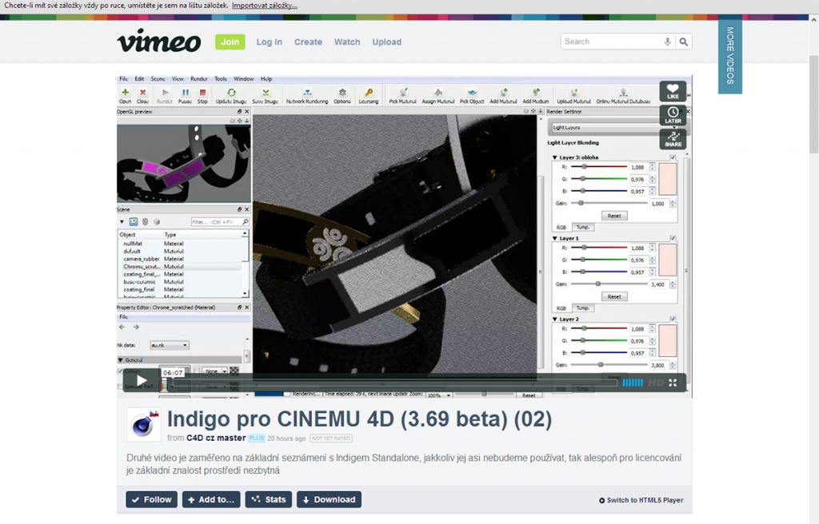Click the Importovat záložky link

264,6
